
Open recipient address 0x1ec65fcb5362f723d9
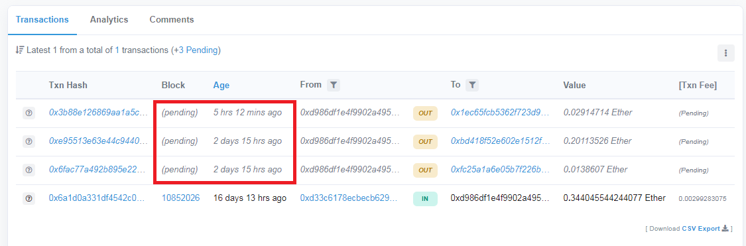click(500, 113)
